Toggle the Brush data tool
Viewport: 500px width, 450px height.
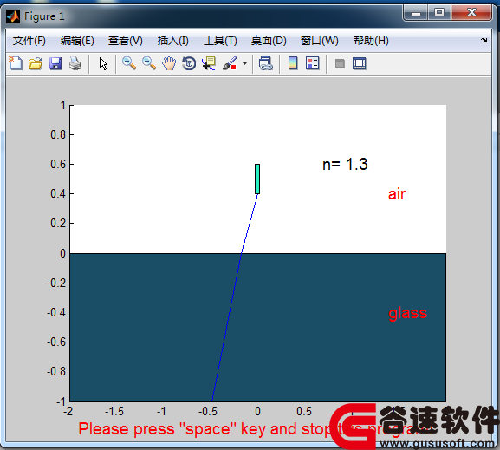230,63
